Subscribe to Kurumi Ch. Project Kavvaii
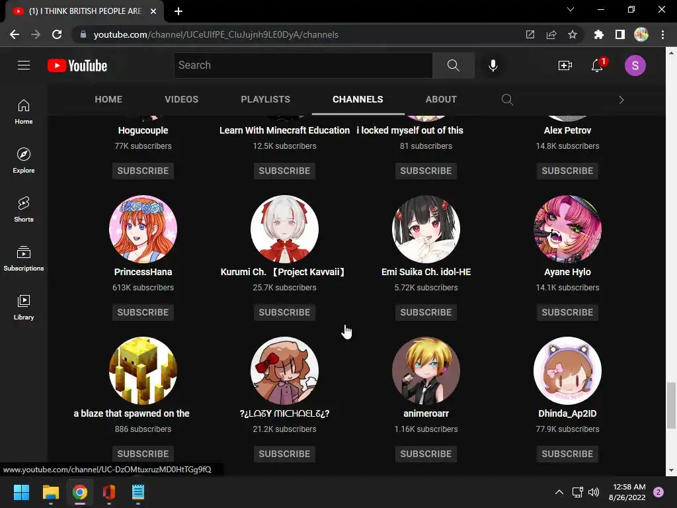The image size is (677, 508). coord(284,312)
